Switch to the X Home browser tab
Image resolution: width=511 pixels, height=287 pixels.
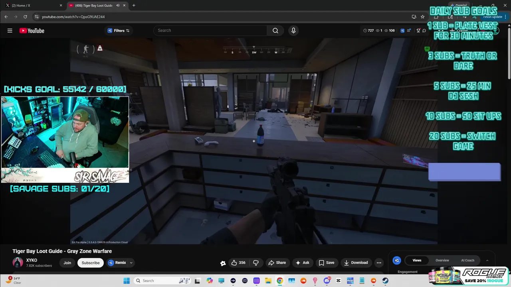coord(34,6)
